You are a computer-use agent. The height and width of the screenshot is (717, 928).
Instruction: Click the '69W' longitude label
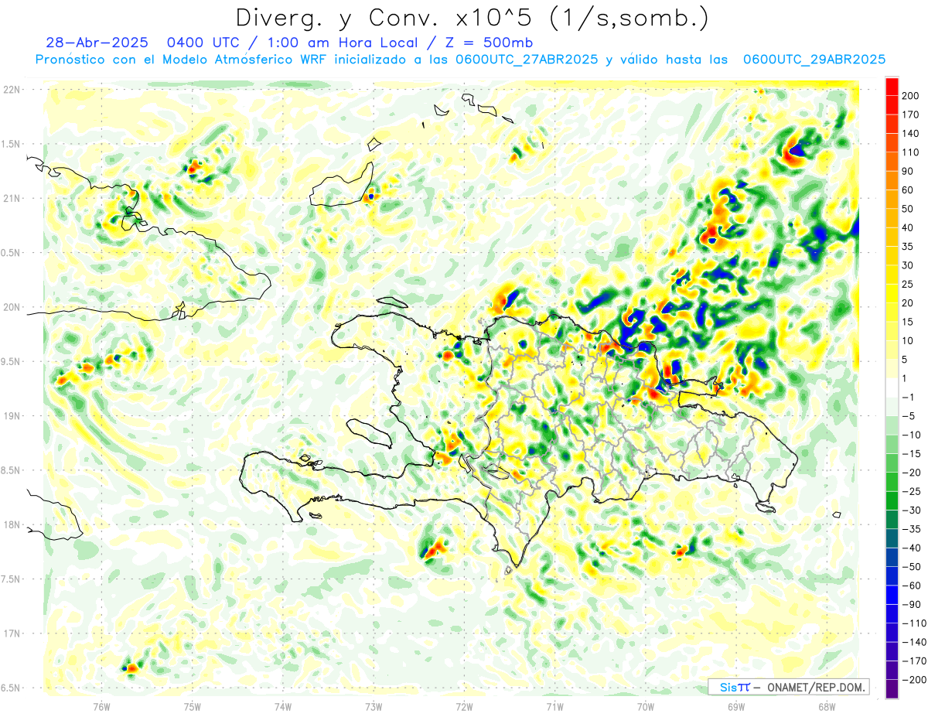tap(736, 706)
